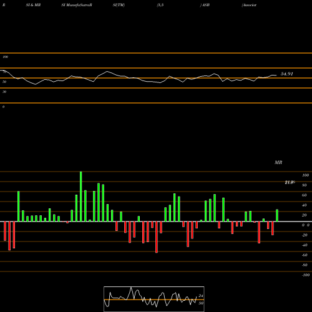312x312 pixels.
Task: Click the tallest green MR bar
Action: coord(81,197)
